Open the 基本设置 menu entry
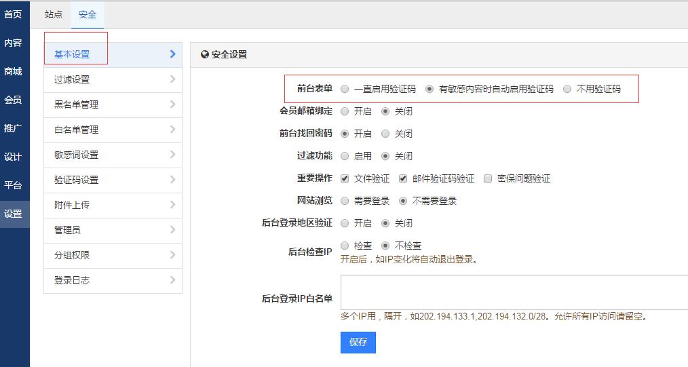The height and width of the screenshot is (367, 688). [113, 54]
